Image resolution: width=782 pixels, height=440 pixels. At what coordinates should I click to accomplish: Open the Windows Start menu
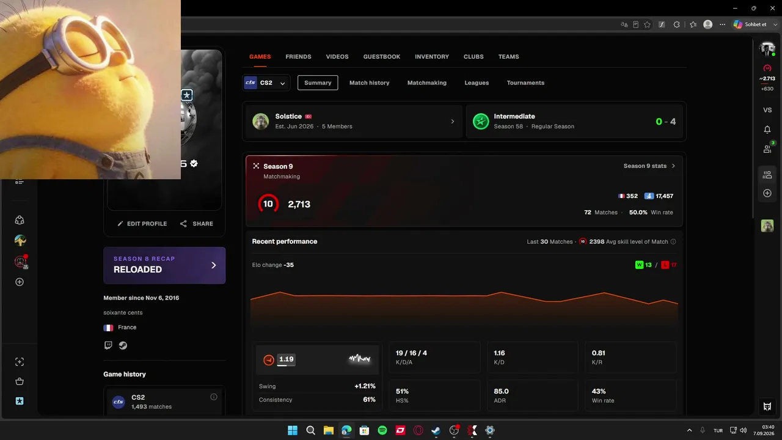pos(293,430)
